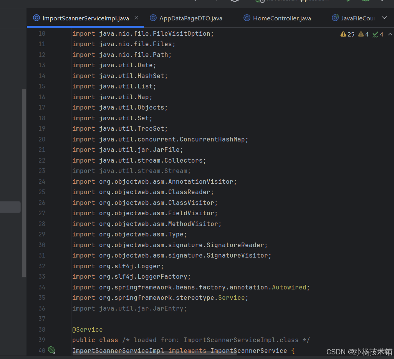Click the gutter icon on line 40
The image size is (394, 359).
(52, 350)
